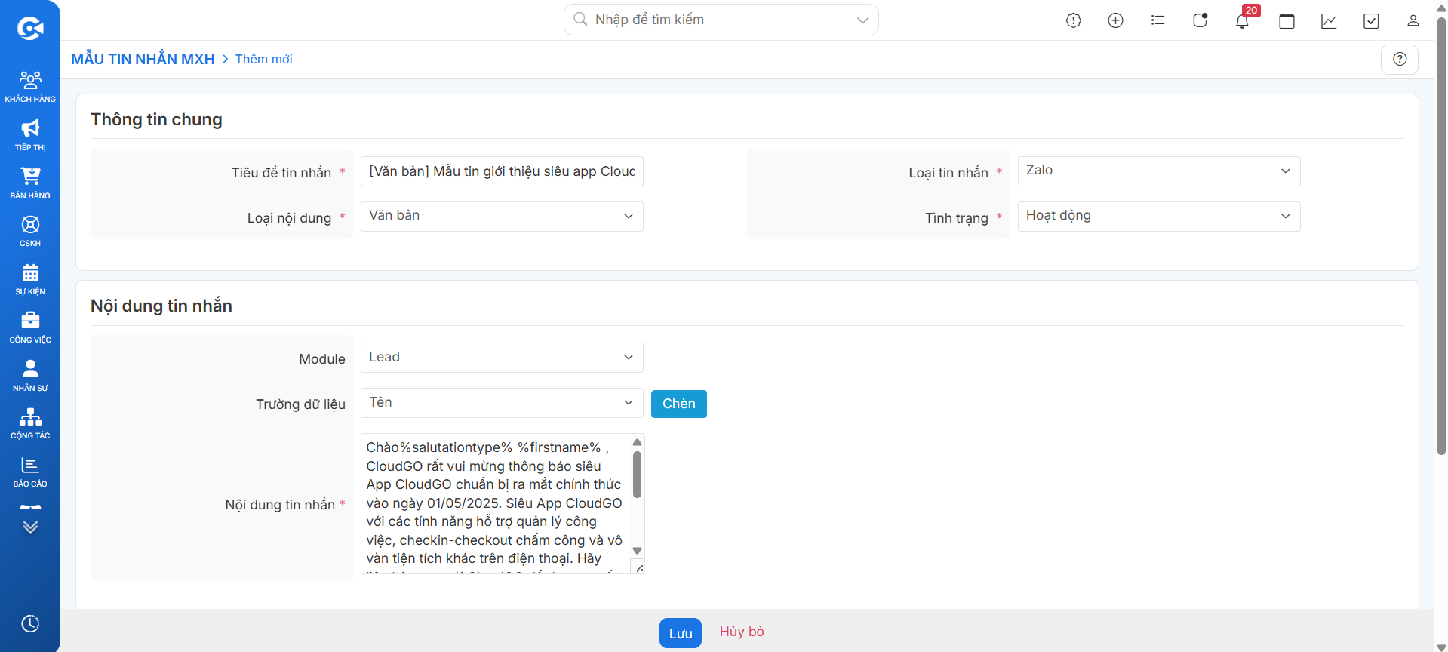The width and height of the screenshot is (1448, 652).
Task: Click the Chèn insert button
Action: 679,404
